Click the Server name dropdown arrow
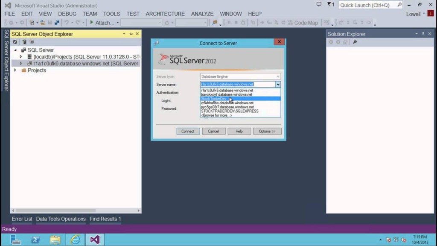This screenshot has width=437, height=246. click(278, 85)
